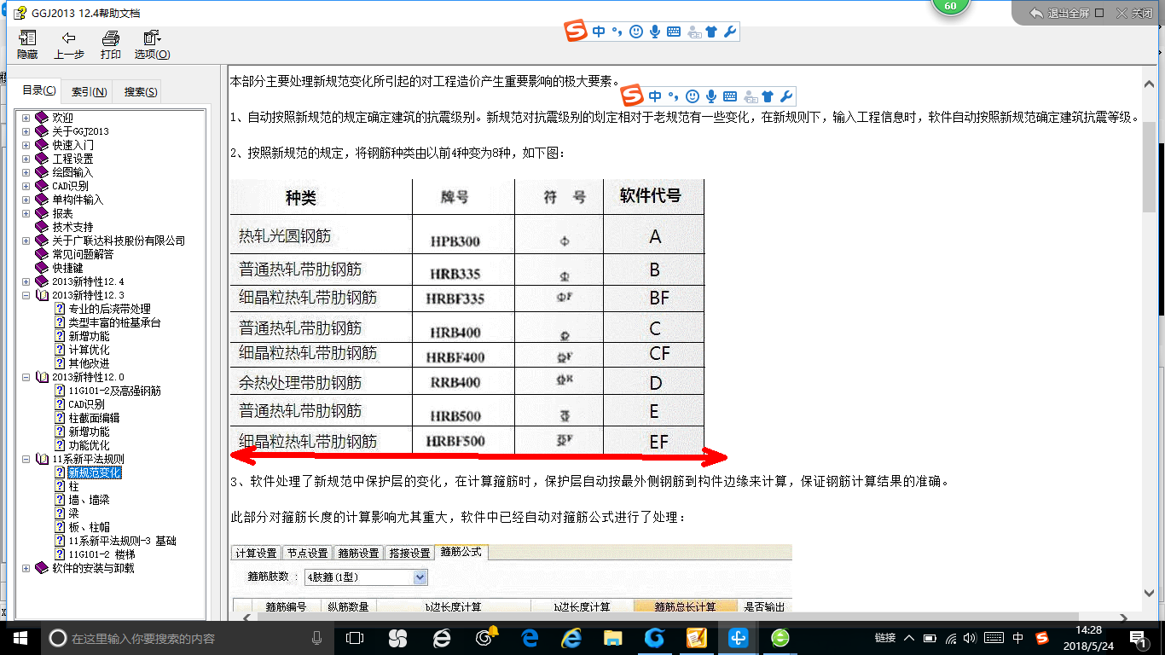Expand the 软件的安装与卸载 node

coord(26,568)
